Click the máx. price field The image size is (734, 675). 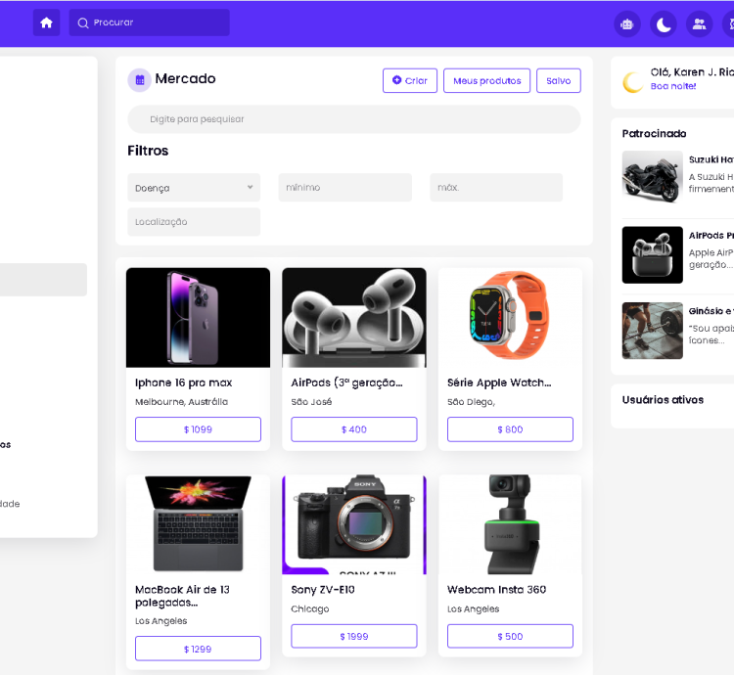[495, 188]
